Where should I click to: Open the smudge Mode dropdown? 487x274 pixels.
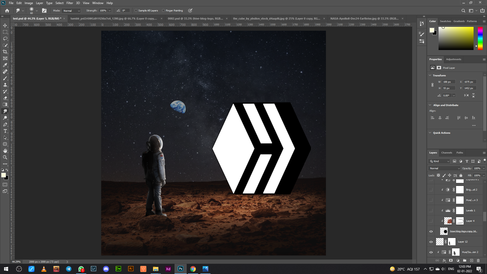tap(71, 11)
